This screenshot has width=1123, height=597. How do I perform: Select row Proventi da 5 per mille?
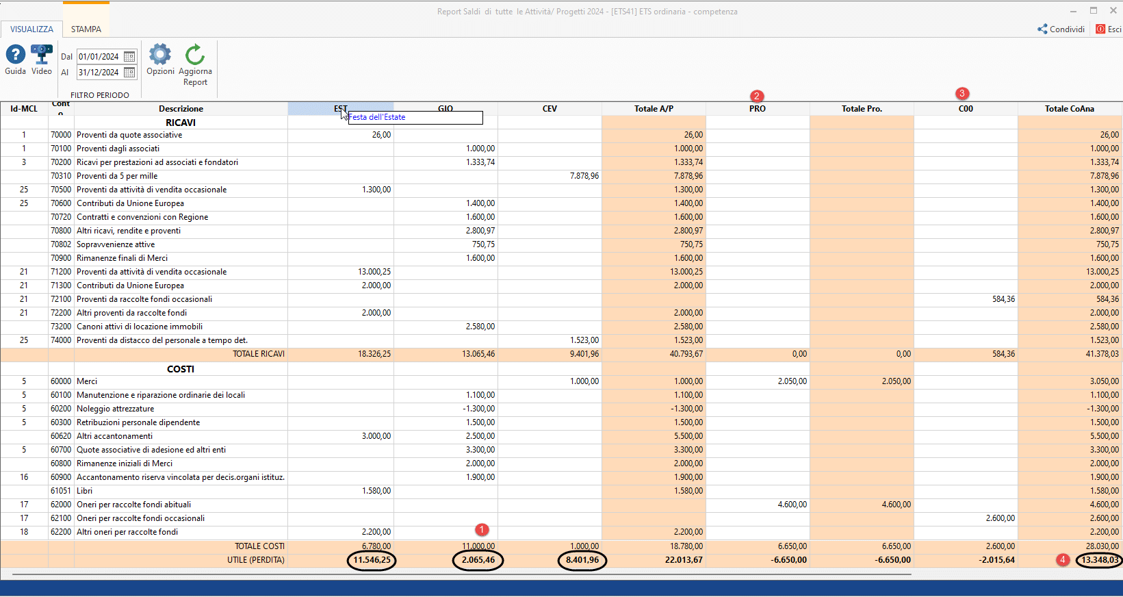561,176
